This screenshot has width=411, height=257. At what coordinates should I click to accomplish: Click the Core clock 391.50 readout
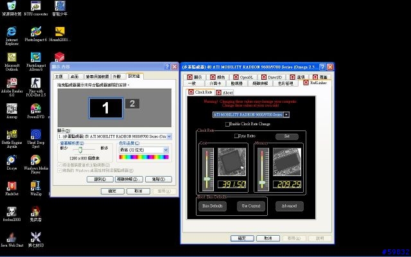(232, 184)
